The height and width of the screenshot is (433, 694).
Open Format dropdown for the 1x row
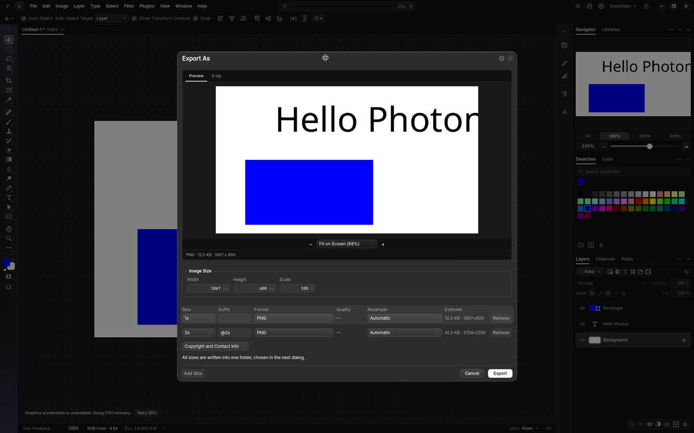coord(294,318)
